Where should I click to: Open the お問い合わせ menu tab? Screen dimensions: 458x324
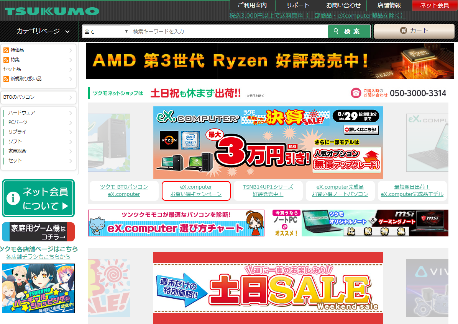343,5
